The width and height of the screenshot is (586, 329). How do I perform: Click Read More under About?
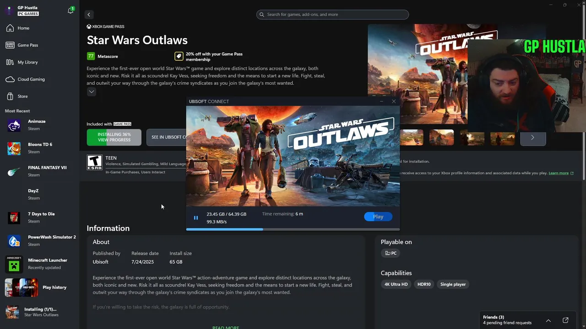click(226, 327)
